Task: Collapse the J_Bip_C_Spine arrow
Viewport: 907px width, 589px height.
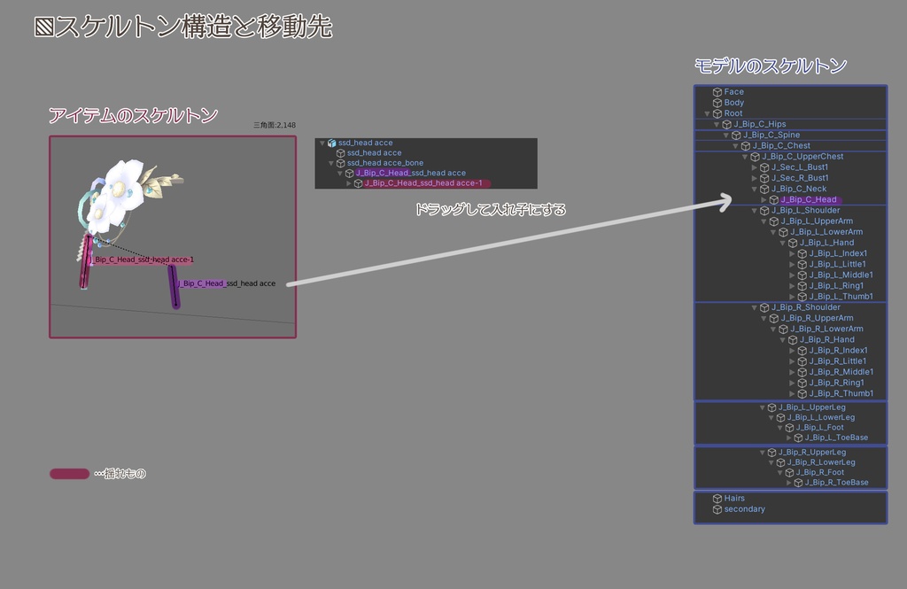Action: [x=726, y=136]
